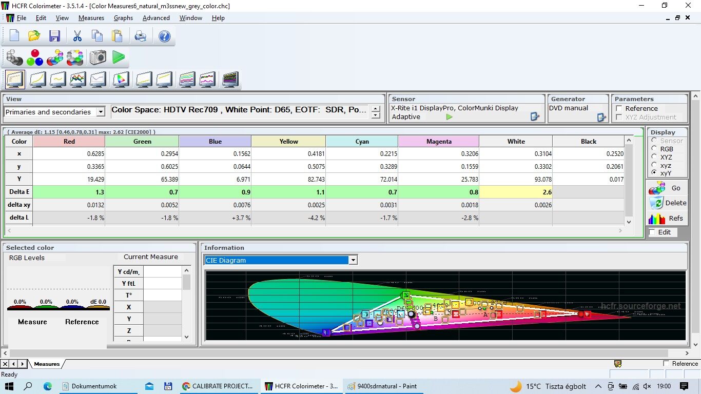701x394 pixels.
Task: Open the CIE diagram graph view icon
Action: 120,80
